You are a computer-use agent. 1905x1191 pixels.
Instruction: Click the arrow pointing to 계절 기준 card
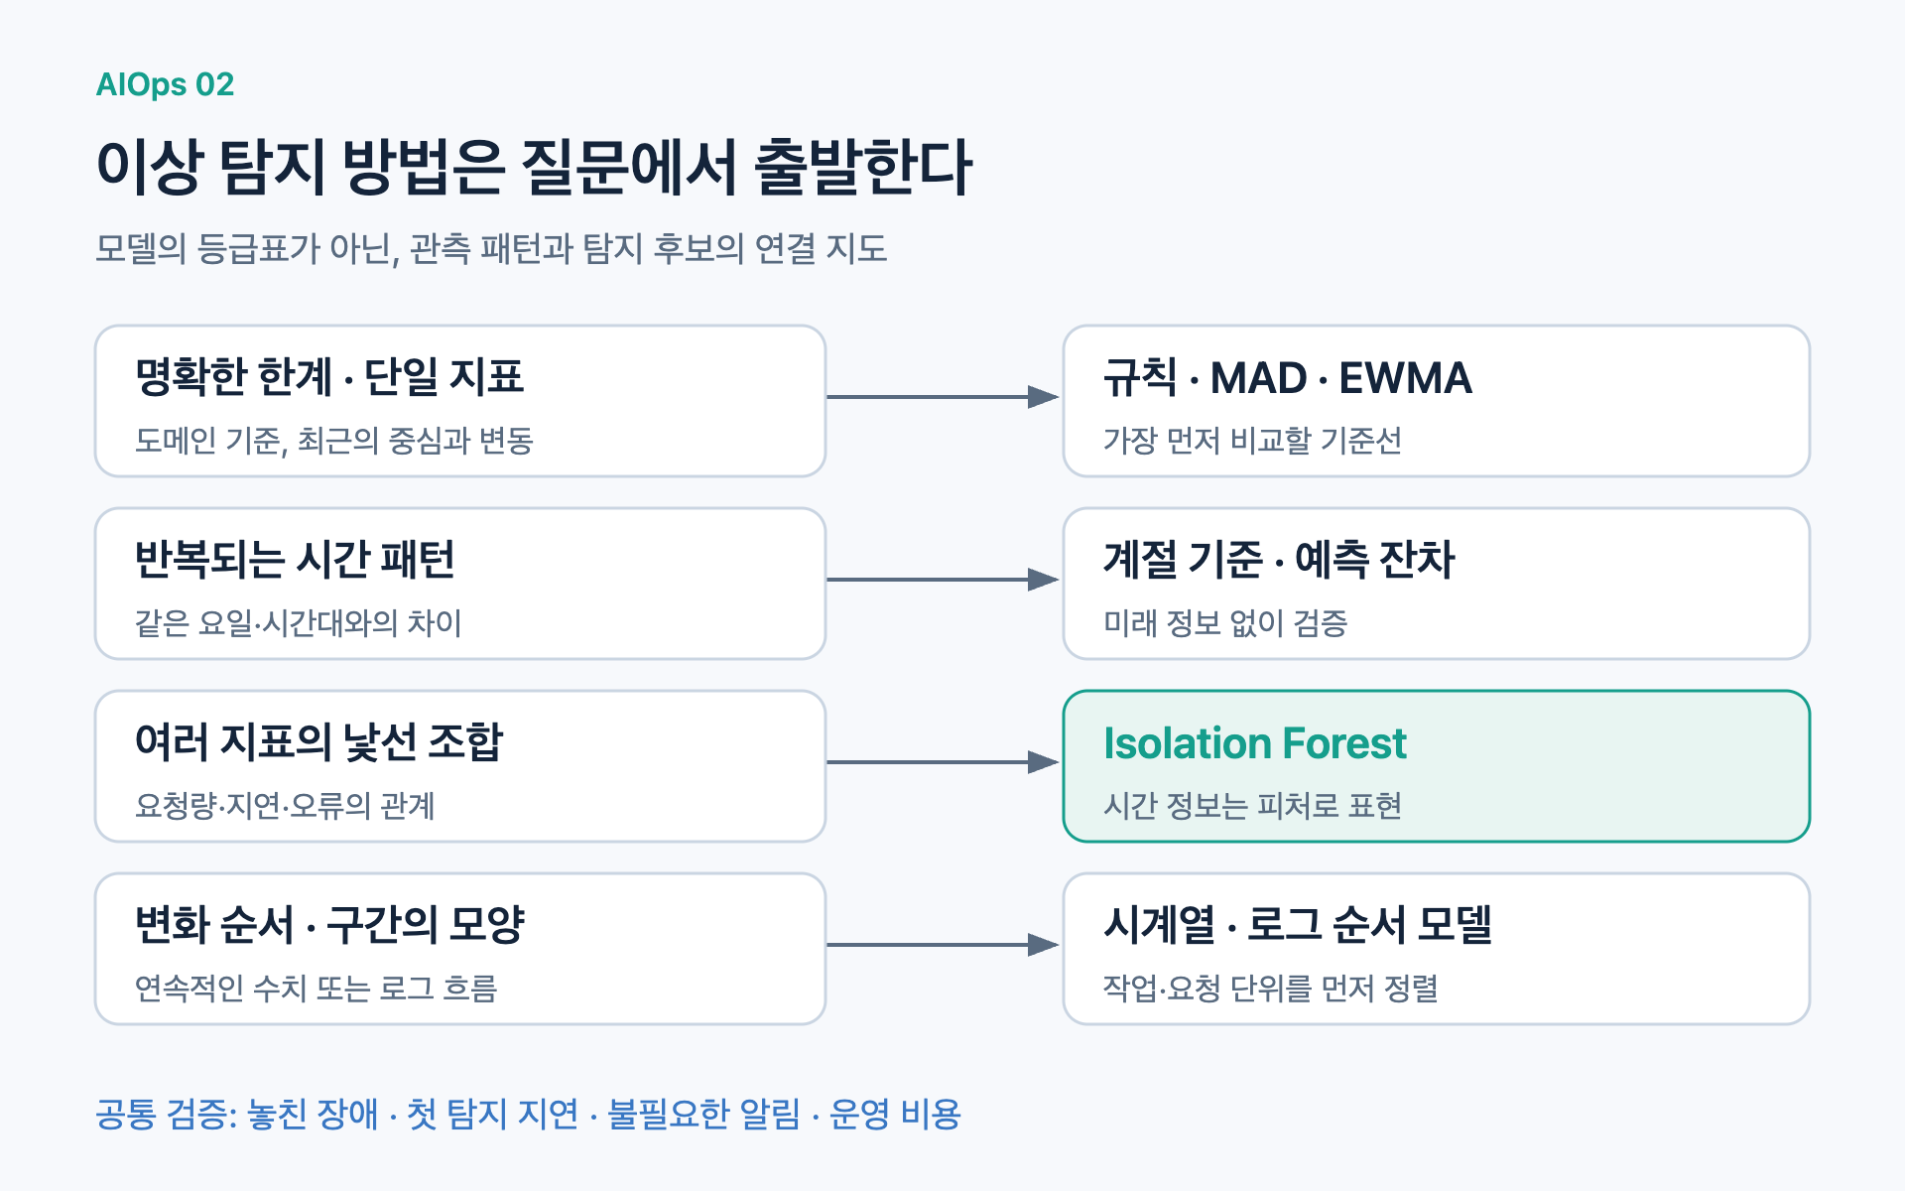944,580
